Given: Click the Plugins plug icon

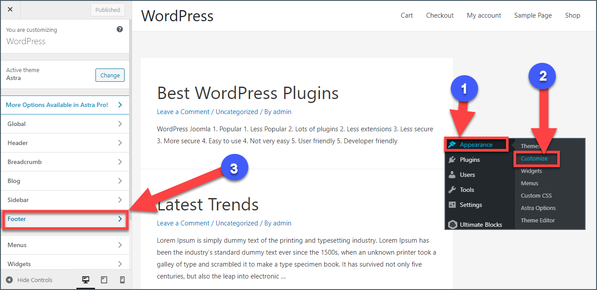Looking at the screenshot, I should [452, 160].
